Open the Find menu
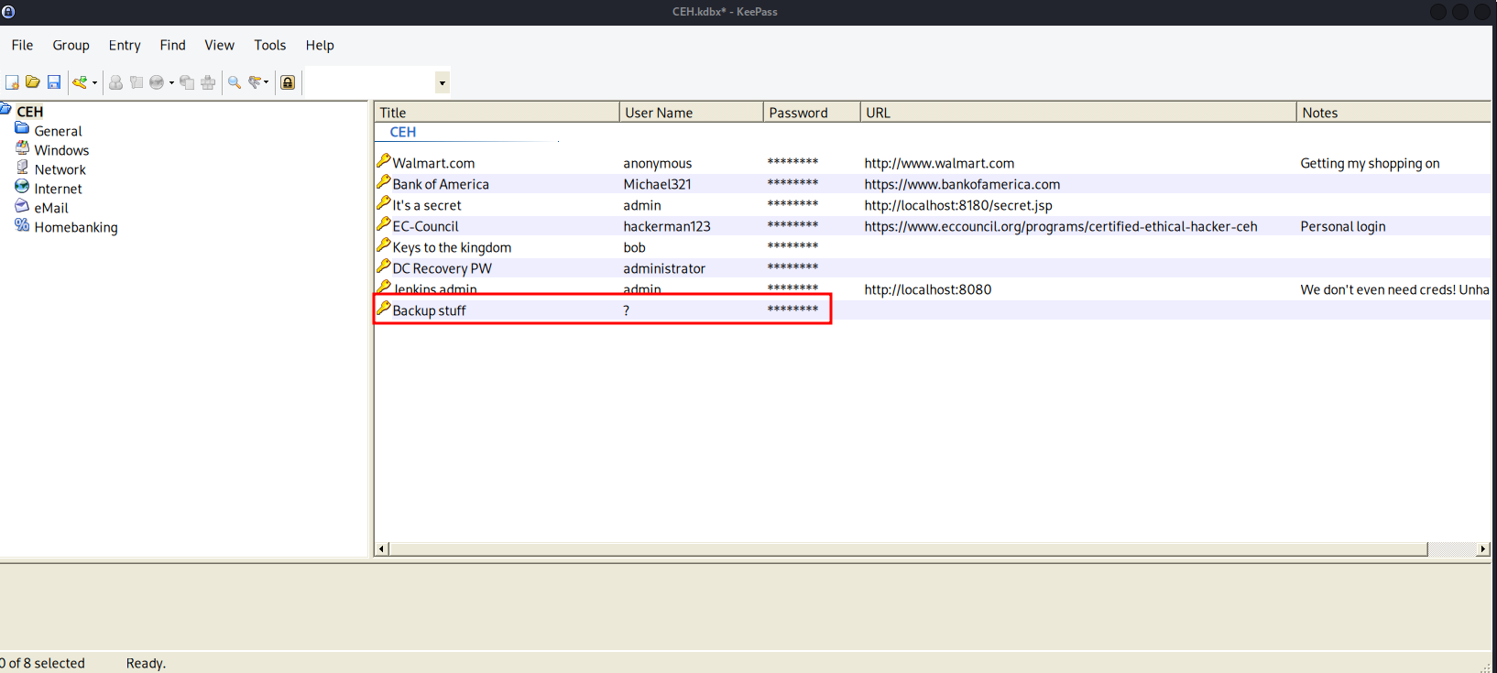The height and width of the screenshot is (673, 1497). tap(172, 45)
